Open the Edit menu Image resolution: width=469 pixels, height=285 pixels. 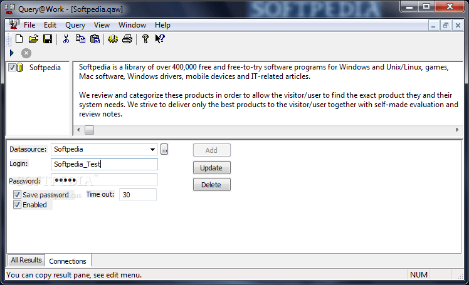[50, 25]
